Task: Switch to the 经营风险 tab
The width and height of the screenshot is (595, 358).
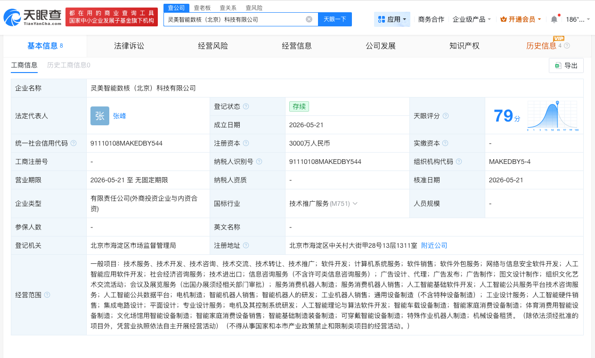Action: 213,46
